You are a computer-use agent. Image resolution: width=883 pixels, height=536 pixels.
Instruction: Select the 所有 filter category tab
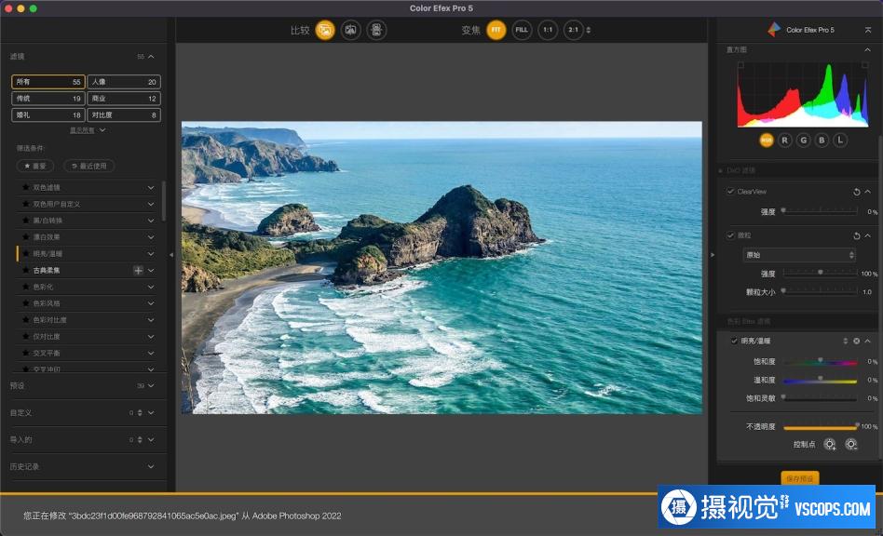(48, 82)
